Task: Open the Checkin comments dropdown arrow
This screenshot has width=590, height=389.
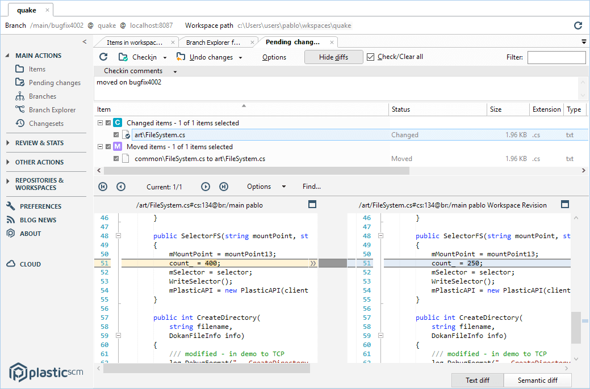Action: (175, 71)
